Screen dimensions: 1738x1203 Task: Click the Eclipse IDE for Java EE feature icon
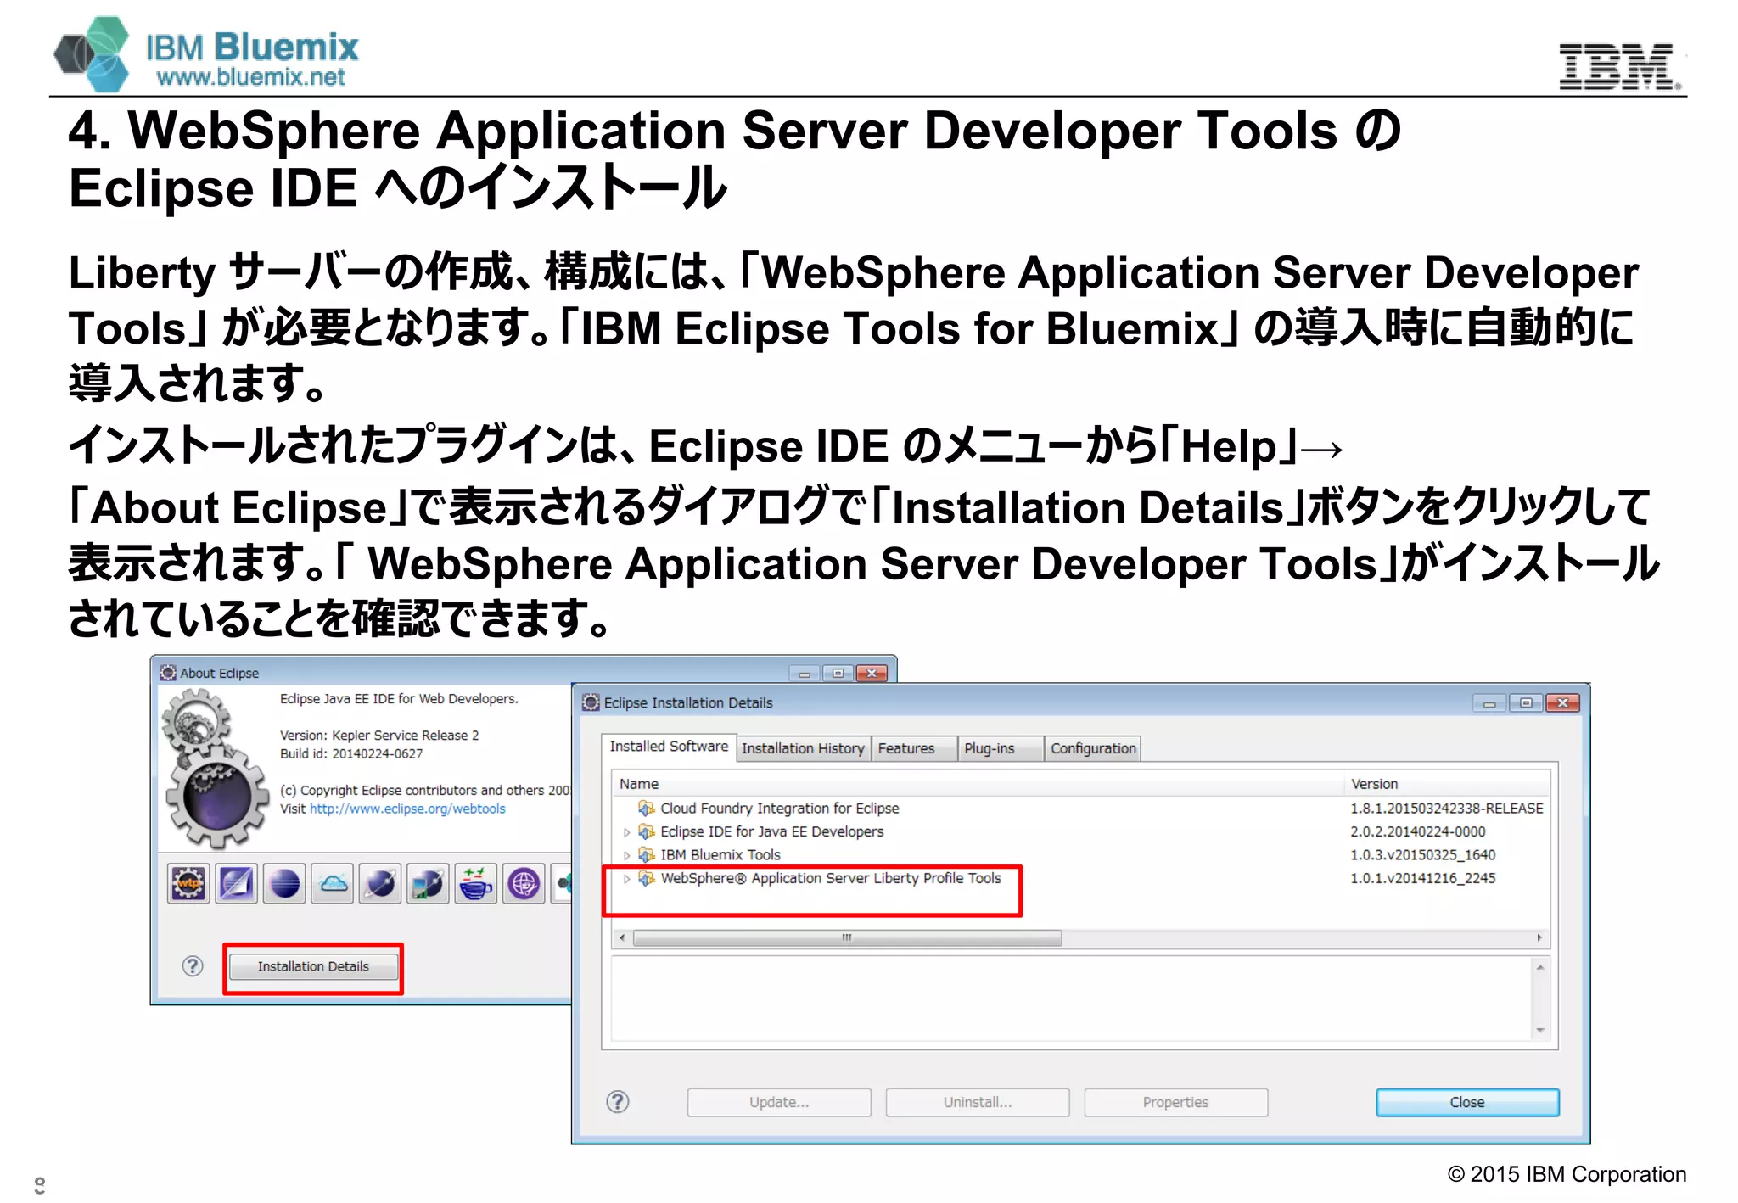pyautogui.click(x=647, y=831)
